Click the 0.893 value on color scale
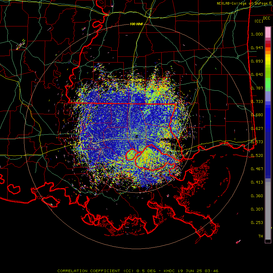 [257, 61]
